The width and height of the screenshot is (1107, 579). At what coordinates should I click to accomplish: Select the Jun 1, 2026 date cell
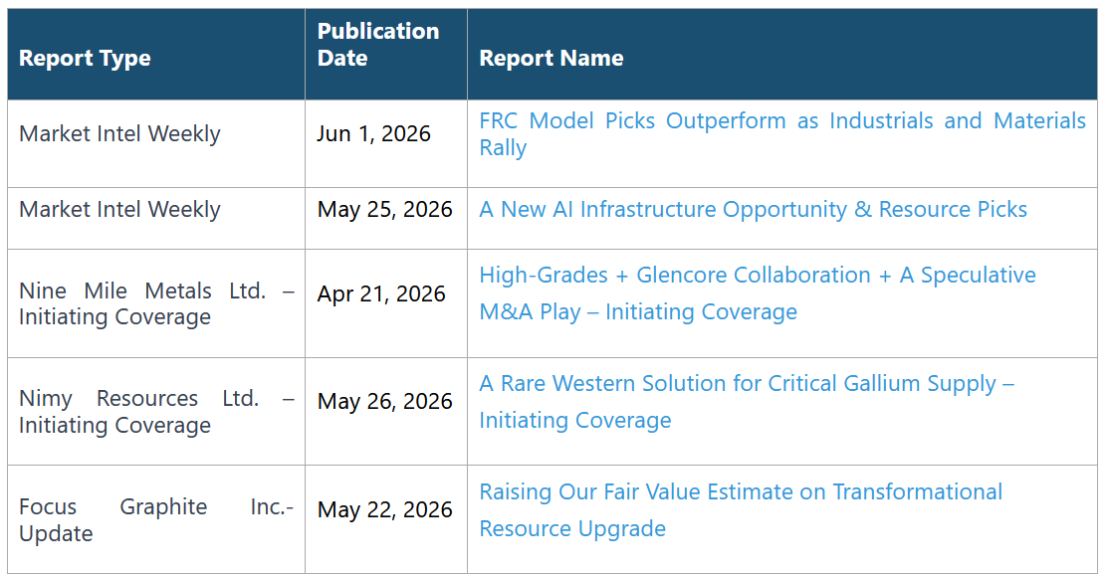[373, 134]
